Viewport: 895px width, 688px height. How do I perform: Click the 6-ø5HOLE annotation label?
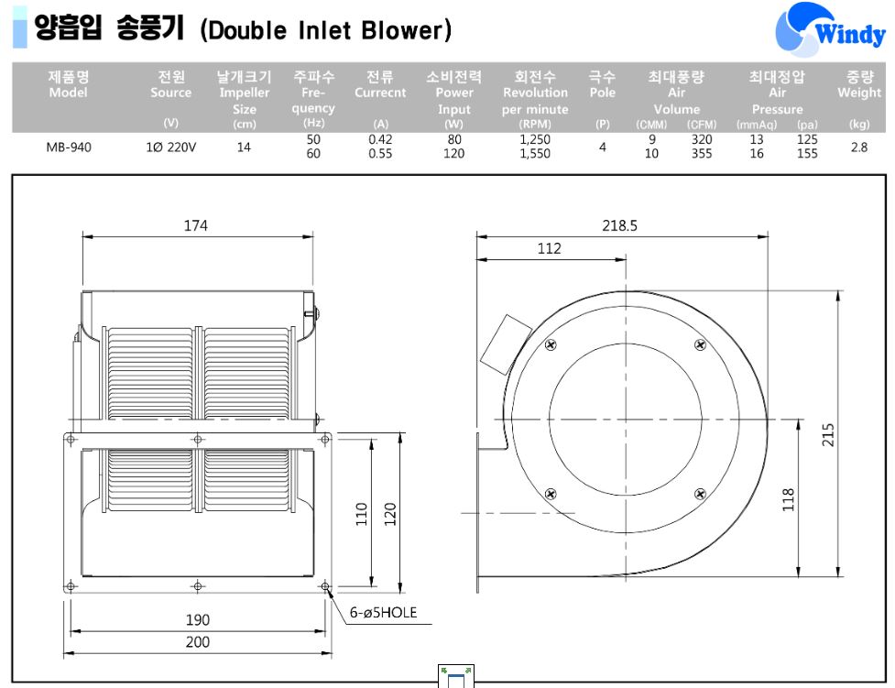click(x=383, y=612)
